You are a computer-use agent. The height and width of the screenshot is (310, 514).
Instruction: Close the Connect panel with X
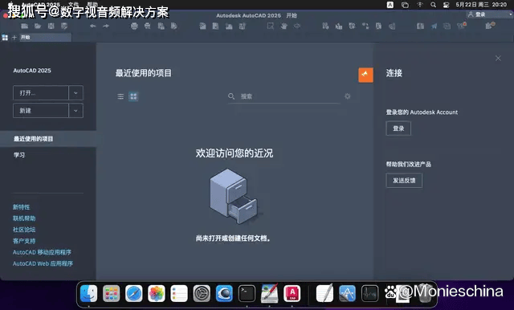coord(498,59)
